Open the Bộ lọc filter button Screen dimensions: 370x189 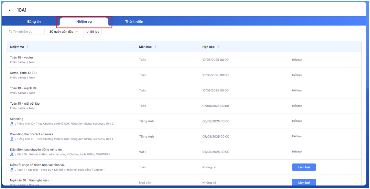92,32
